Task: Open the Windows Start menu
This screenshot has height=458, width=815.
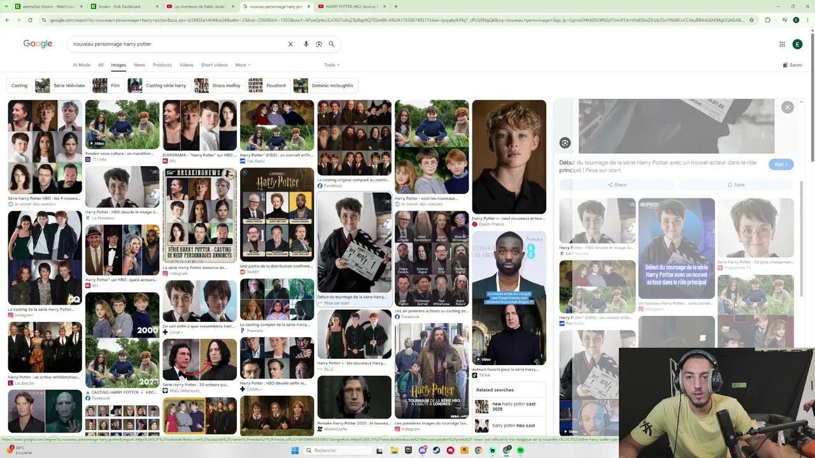Action: 295,450
